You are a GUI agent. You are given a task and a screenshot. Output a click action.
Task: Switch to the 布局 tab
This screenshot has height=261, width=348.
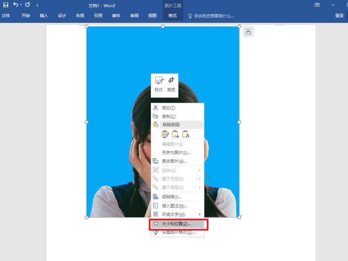tap(80, 15)
